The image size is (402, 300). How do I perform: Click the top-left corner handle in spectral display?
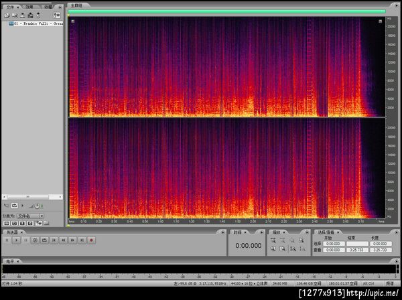[73, 21]
